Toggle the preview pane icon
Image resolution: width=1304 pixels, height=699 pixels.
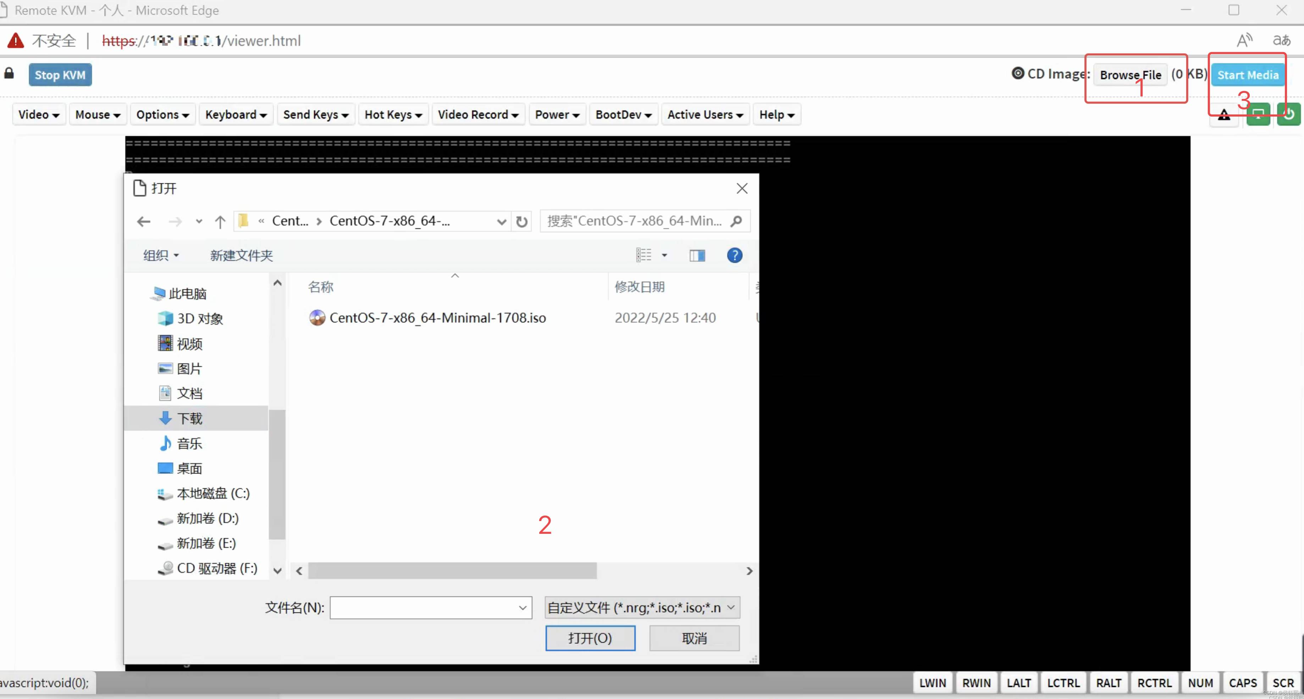coord(697,256)
